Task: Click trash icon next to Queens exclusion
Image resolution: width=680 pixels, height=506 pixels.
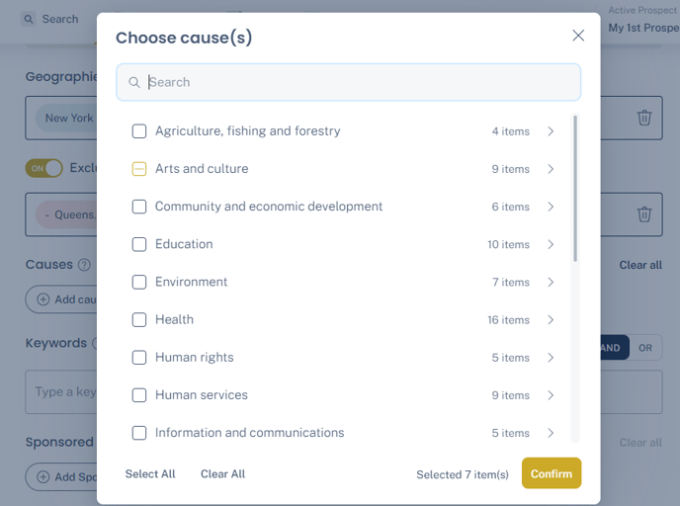Action: click(644, 213)
